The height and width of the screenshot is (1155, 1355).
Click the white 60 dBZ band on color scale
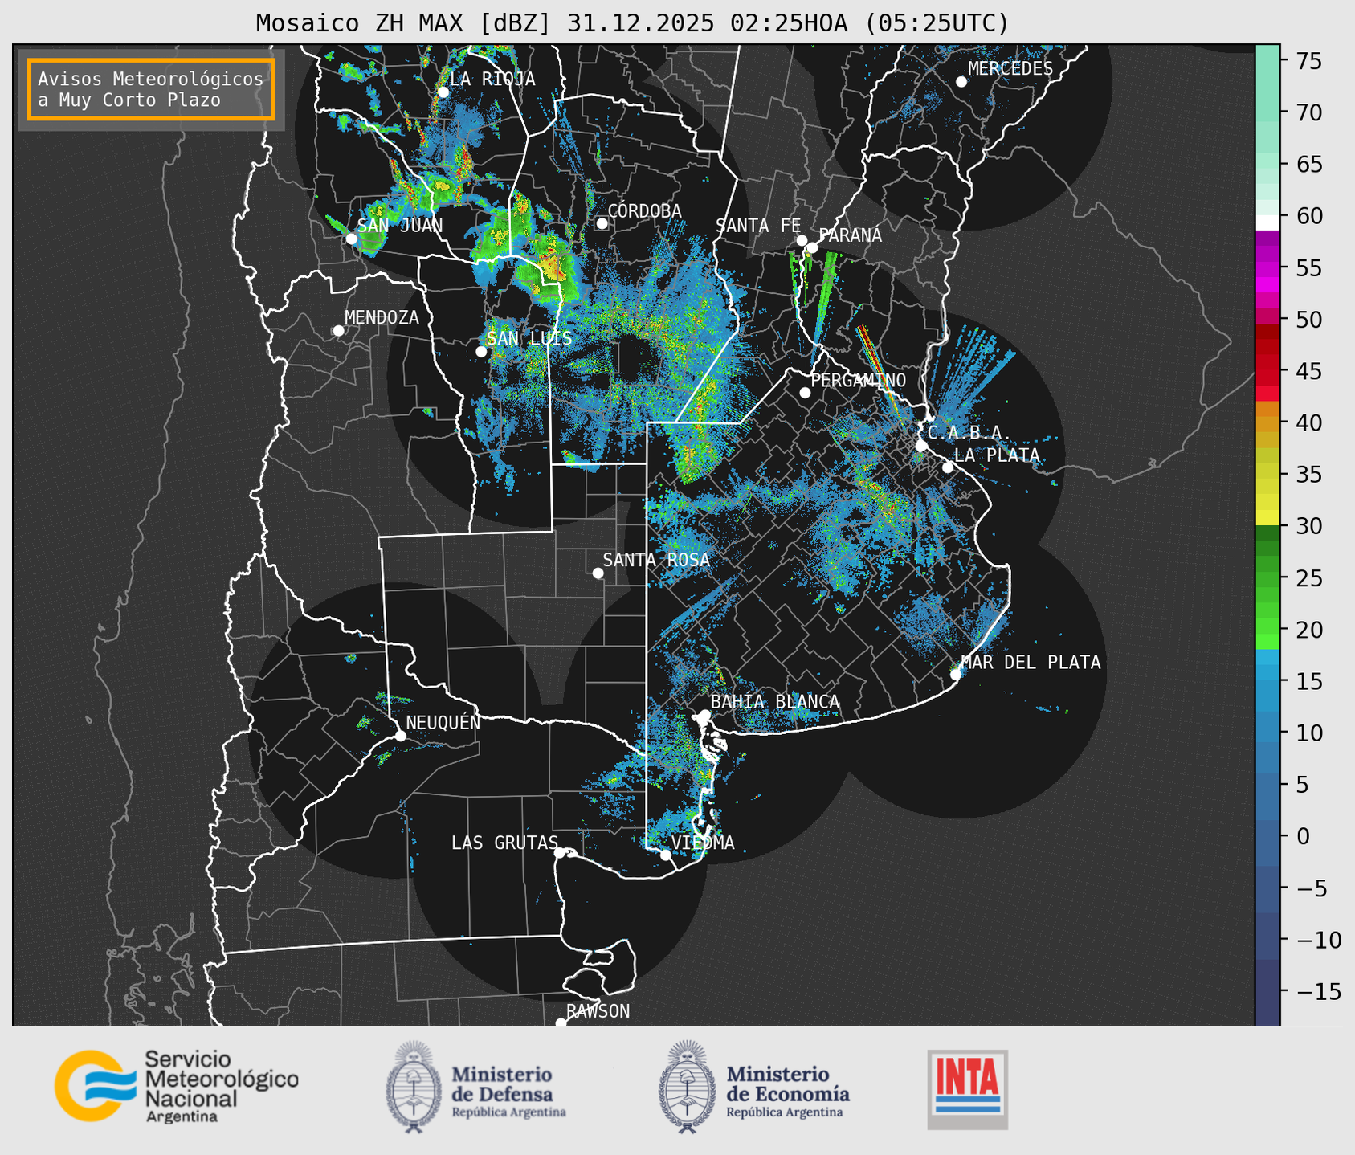1267,222
